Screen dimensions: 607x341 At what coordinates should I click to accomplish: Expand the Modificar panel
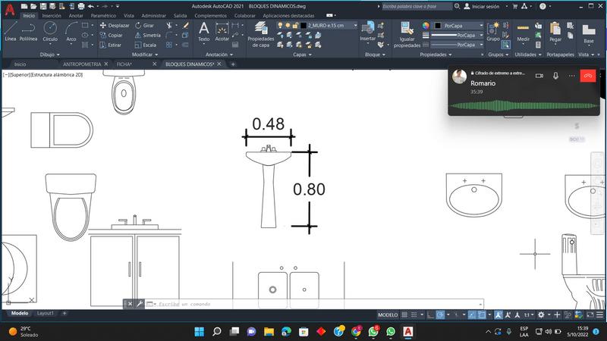click(x=144, y=55)
